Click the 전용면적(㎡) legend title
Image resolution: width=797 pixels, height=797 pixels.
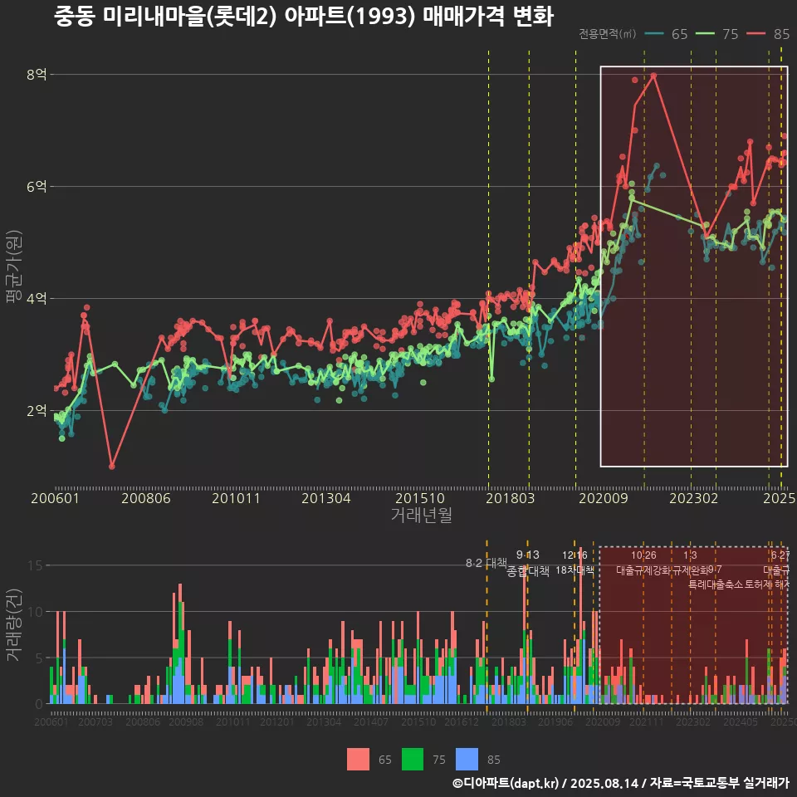point(608,34)
